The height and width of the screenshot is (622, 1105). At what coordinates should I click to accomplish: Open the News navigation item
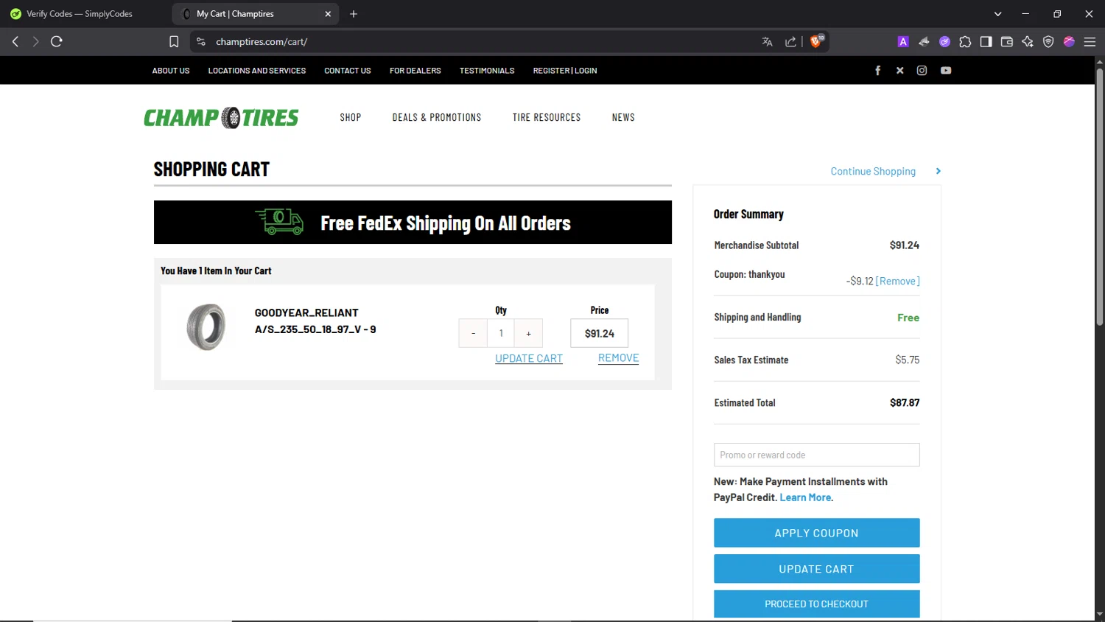coord(623,117)
